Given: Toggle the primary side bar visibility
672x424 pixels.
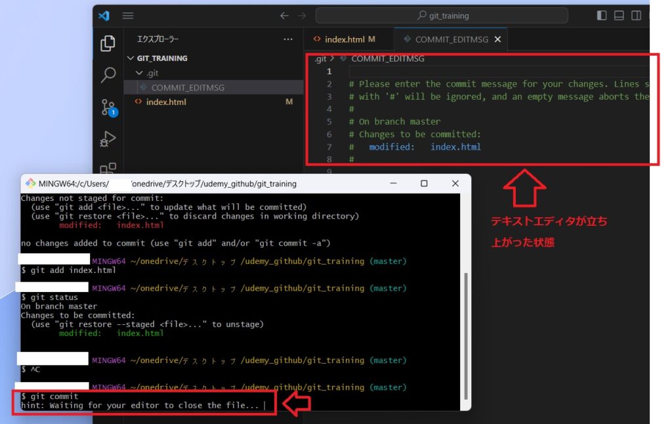Looking at the screenshot, I should 602,16.
